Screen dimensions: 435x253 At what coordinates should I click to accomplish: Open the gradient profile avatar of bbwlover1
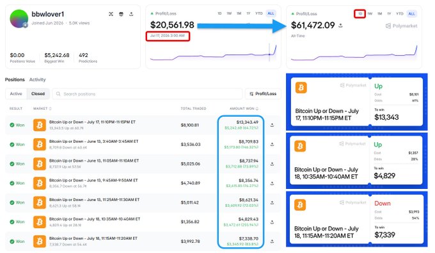[x=19, y=19]
